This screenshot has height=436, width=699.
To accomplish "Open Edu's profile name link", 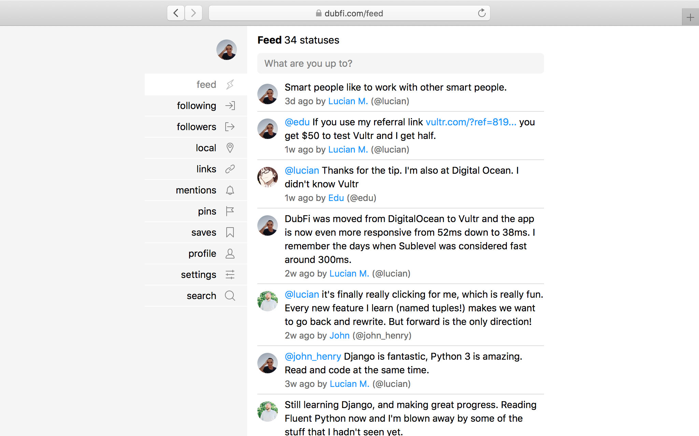I will click(x=336, y=198).
